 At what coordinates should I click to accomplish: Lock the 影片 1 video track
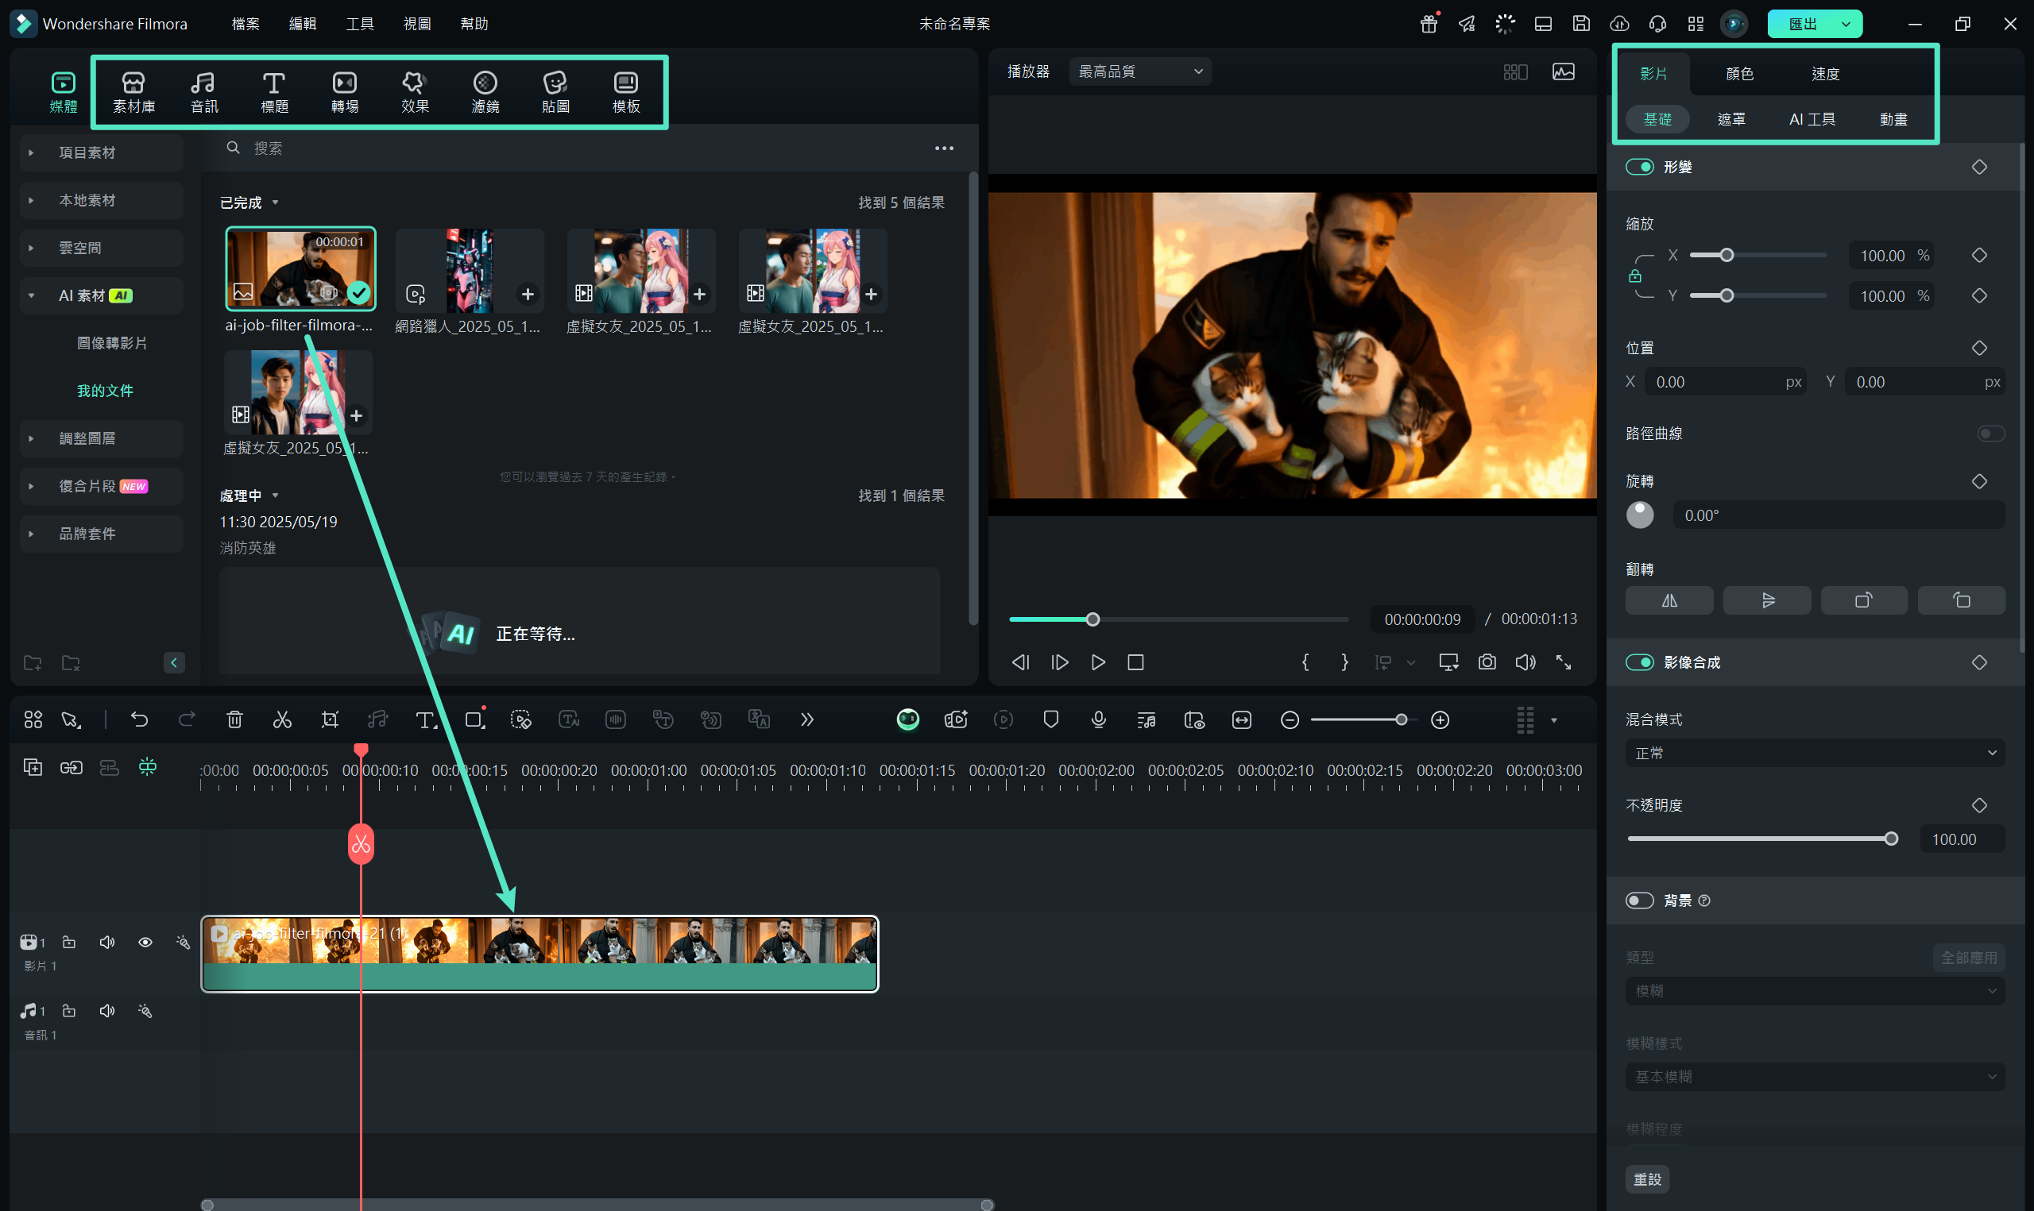pos(69,942)
